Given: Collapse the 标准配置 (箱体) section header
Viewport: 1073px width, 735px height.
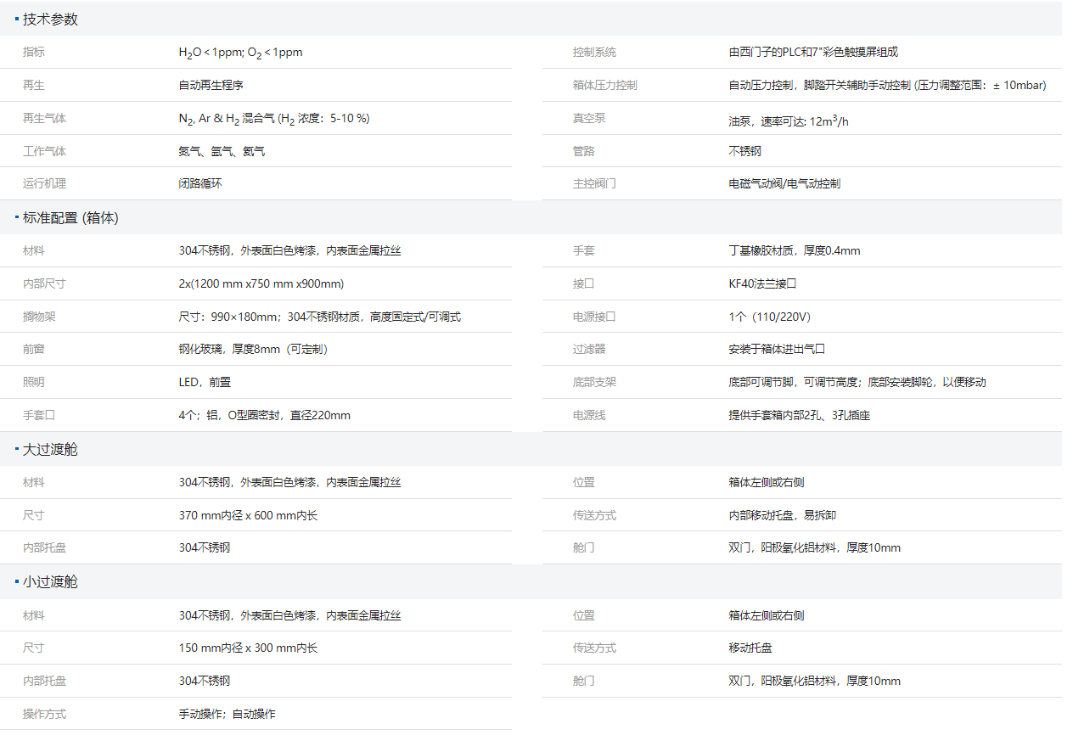Looking at the screenshot, I should [68, 217].
